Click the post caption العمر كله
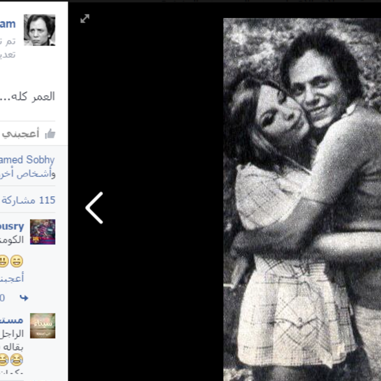 (x=27, y=97)
